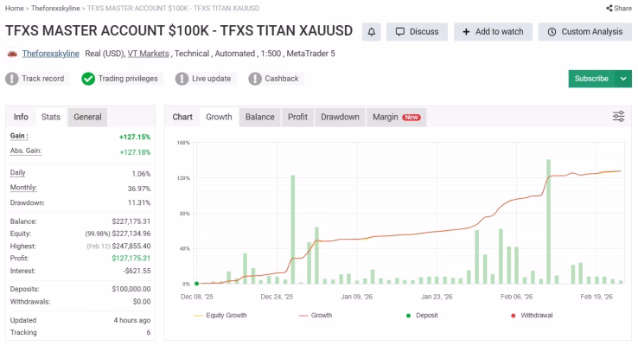Click the balance value $227,175.31
638x346 pixels.
click(x=131, y=221)
